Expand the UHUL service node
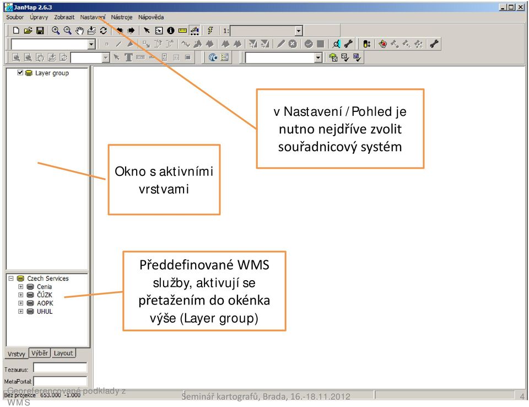Viewport: 529px width, 407px height. click(x=20, y=312)
